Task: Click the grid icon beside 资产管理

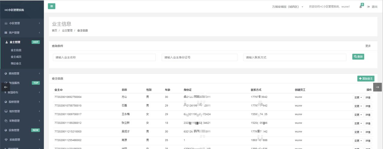Action: coord(6,33)
